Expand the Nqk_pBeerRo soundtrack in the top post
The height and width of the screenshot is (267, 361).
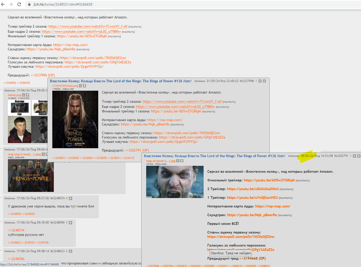click(83, 50)
